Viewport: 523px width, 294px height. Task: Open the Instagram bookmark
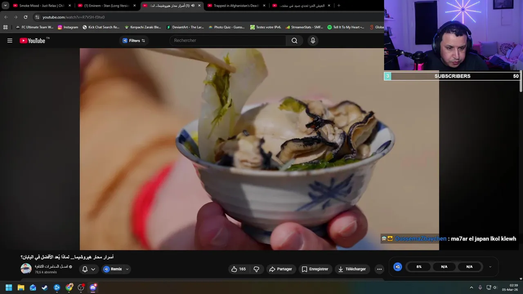[x=68, y=27]
